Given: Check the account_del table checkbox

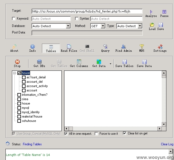Looking at the screenshot, I should [24, 82].
